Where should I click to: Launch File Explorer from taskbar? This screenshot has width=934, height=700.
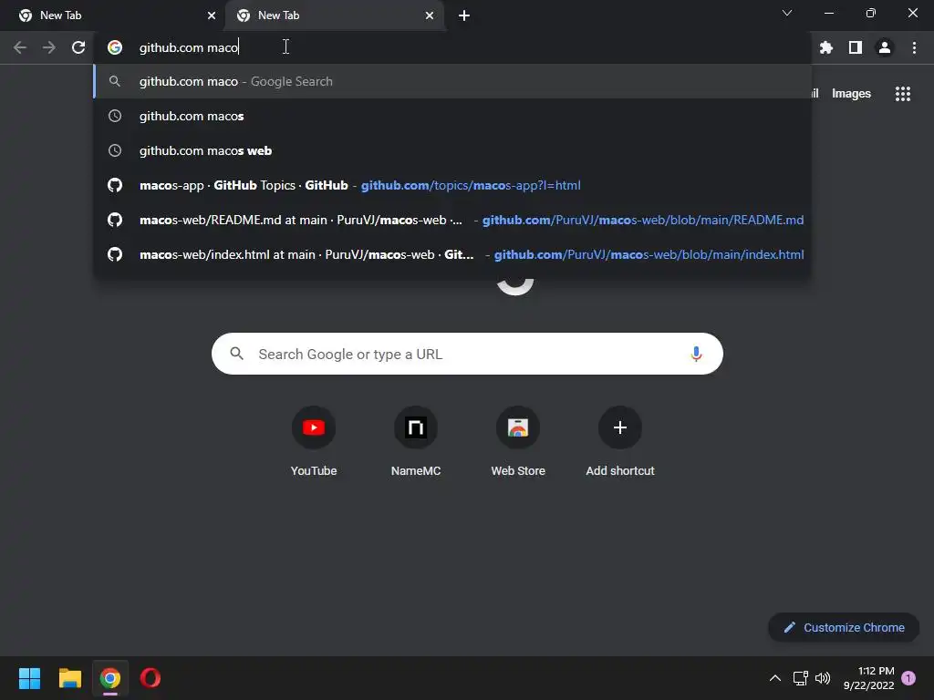[x=70, y=678]
